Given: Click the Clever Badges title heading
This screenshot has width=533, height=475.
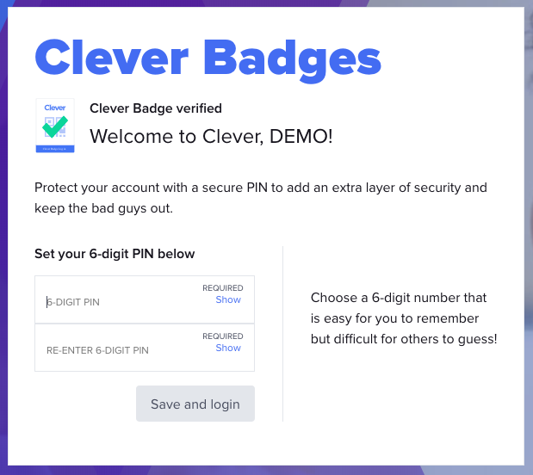Looking at the screenshot, I should (x=208, y=56).
